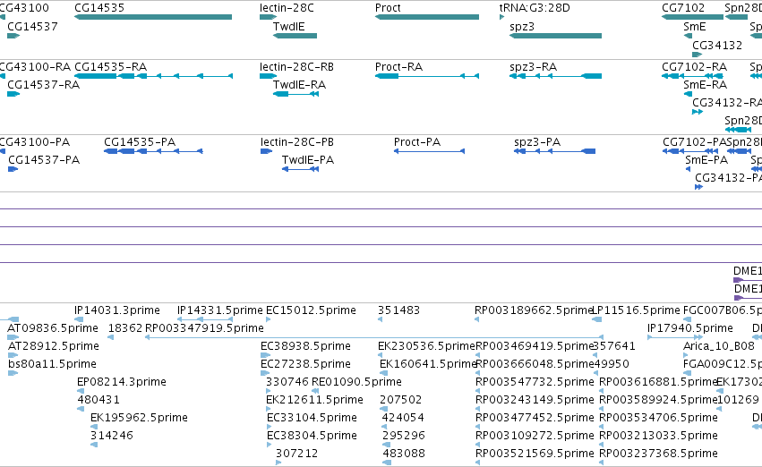
Task: Select the RP003213033.5prime EST label
Action: pos(658,436)
